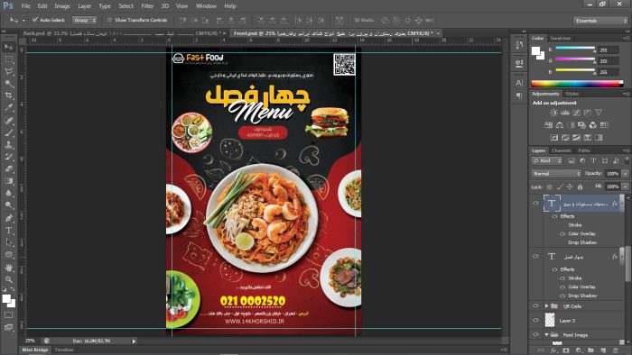
Task: Open the Filter menu
Action: click(x=147, y=6)
